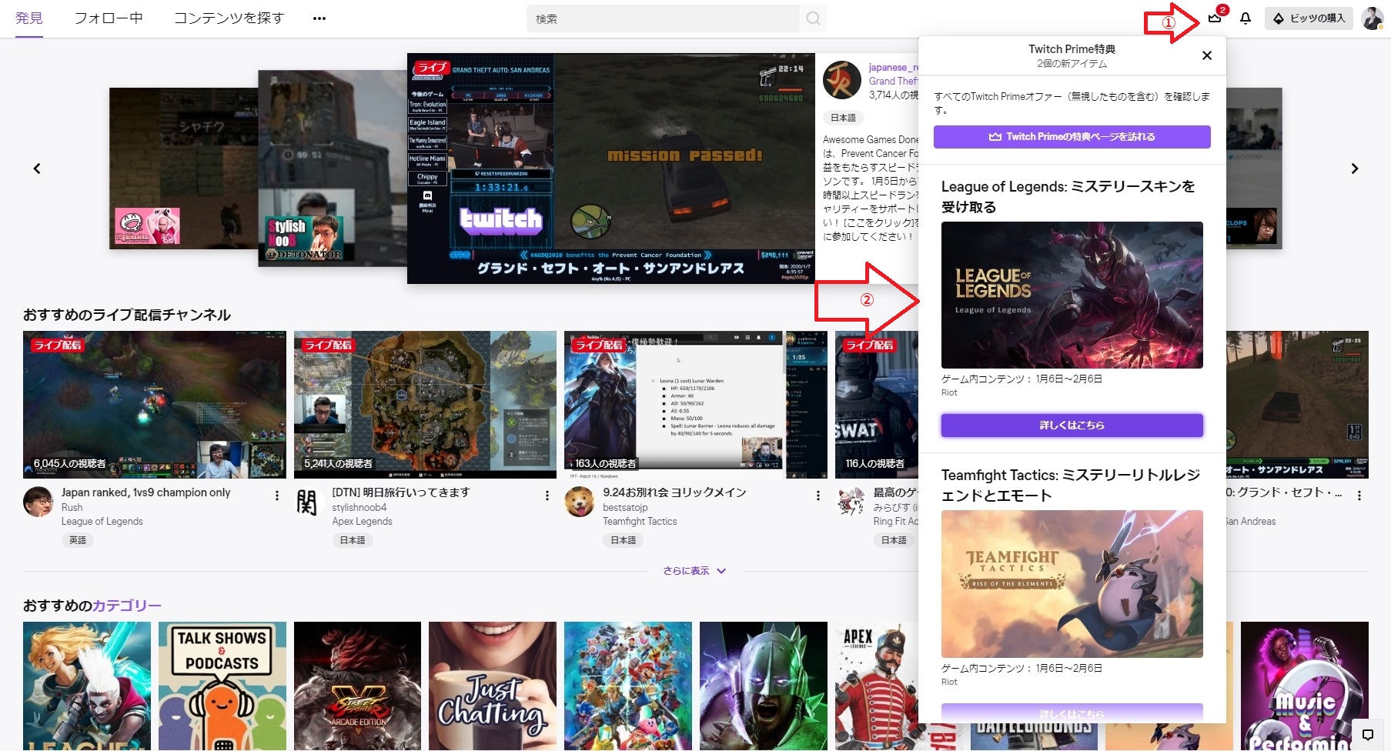The height and width of the screenshot is (751, 1391).
Task: Click stream title [DTN] 明日旅行いってきます
Action: tap(400, 492)
